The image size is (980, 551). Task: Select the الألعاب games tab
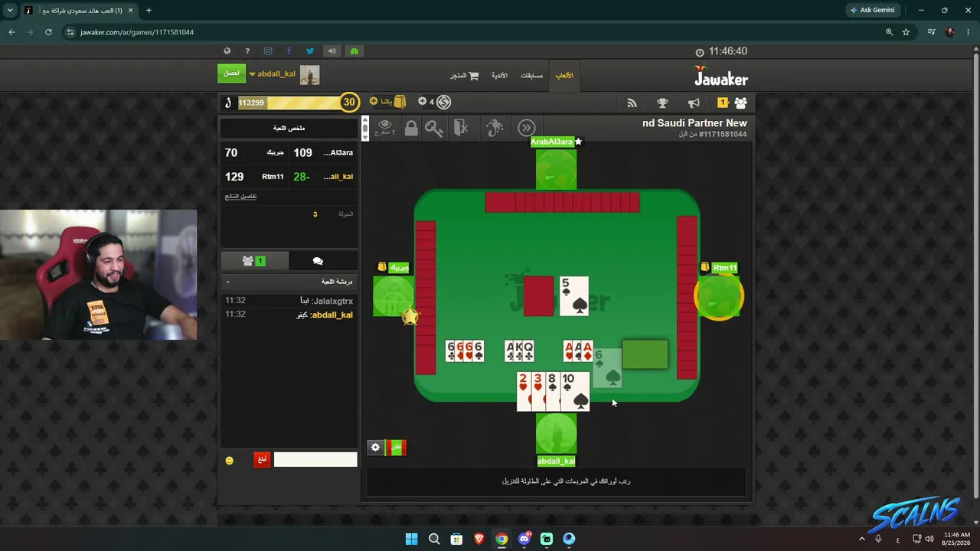(x=564, y=76)
